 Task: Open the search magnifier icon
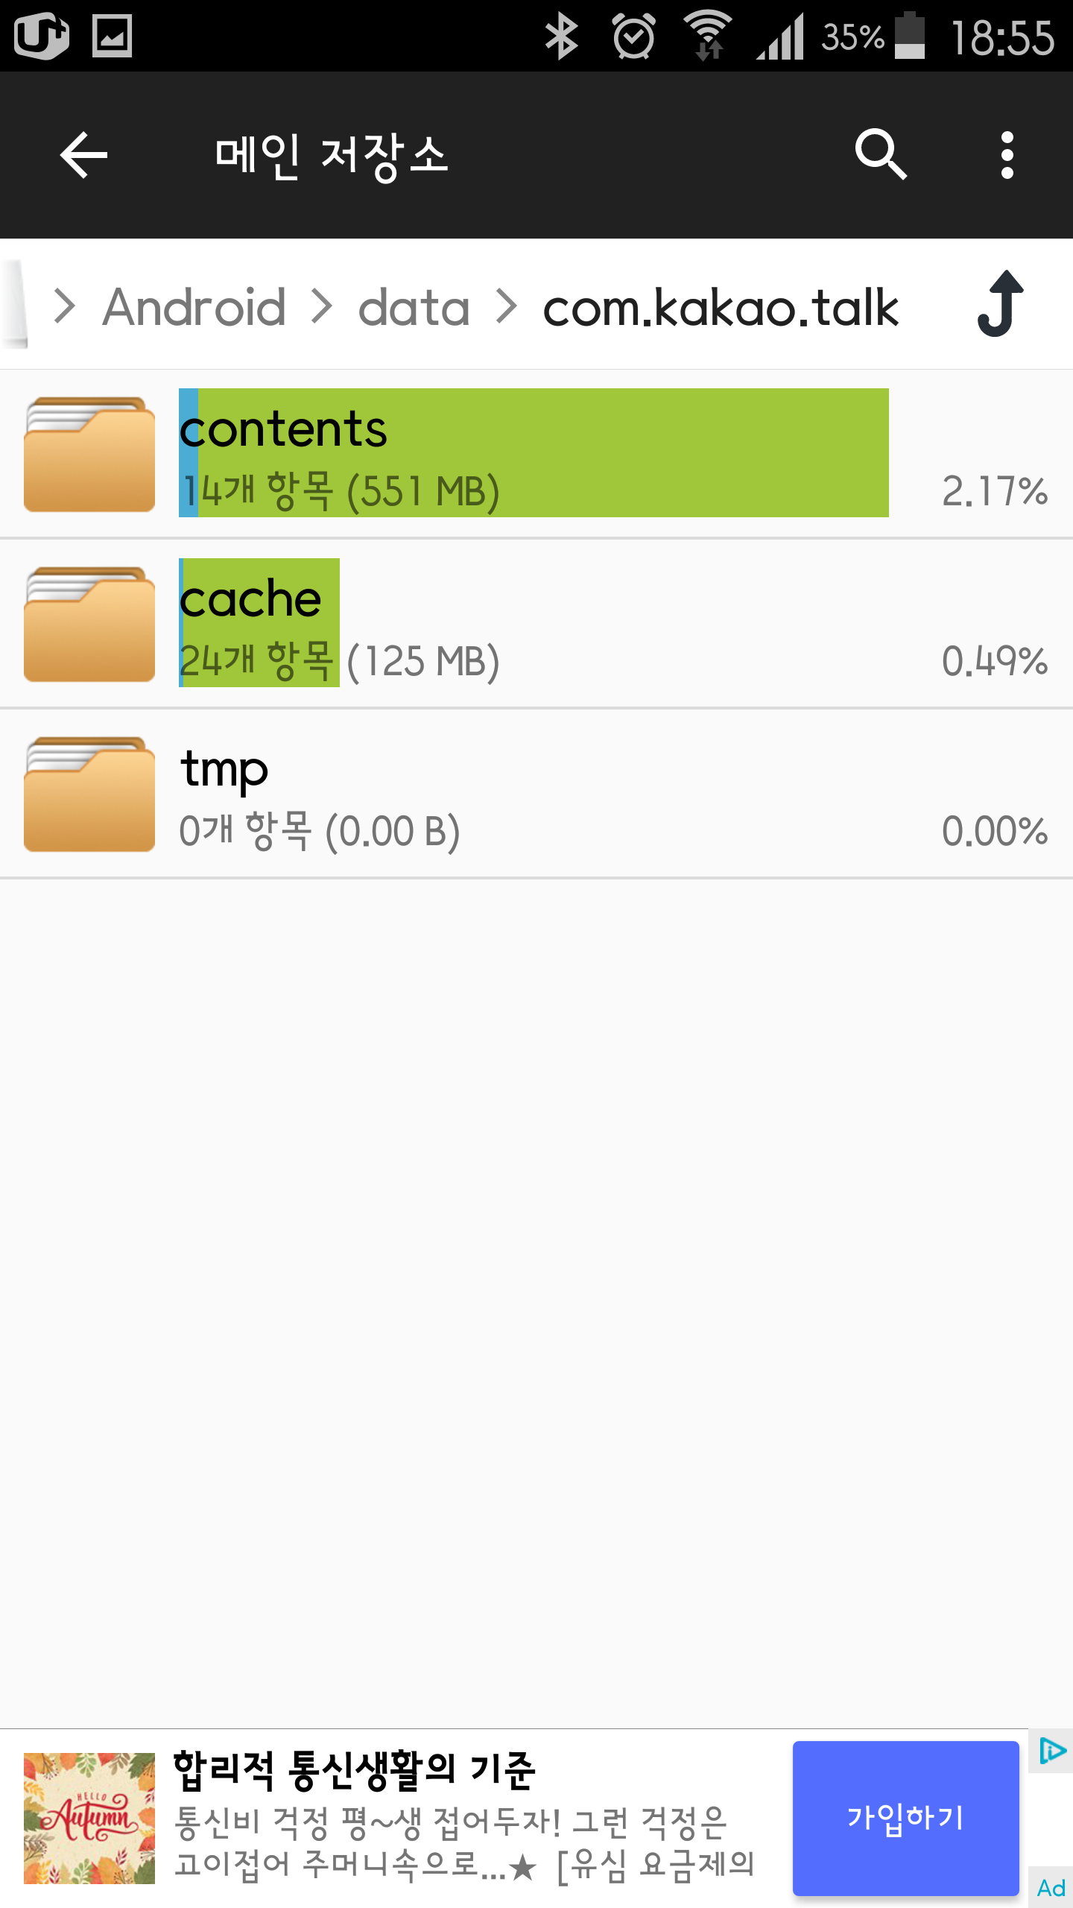(881, 154)
